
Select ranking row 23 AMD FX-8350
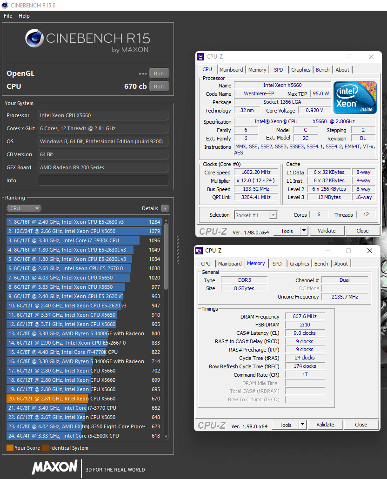pos(84,426)
